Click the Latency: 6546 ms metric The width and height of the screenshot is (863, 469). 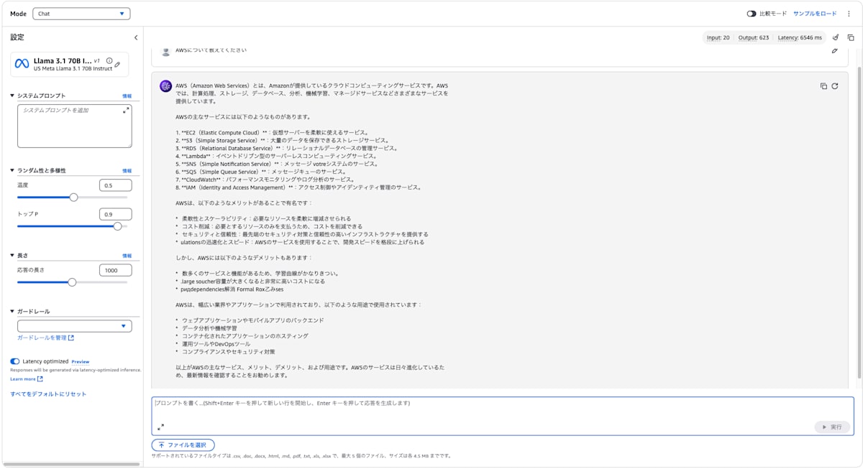tap(800, 37)
